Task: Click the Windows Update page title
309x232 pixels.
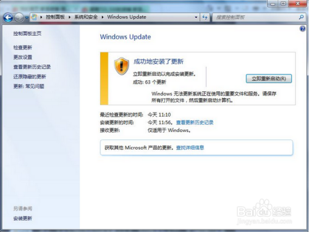Action: coord(125,37)
